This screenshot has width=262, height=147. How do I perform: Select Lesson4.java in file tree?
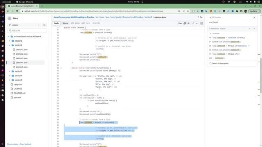[22, 62]
